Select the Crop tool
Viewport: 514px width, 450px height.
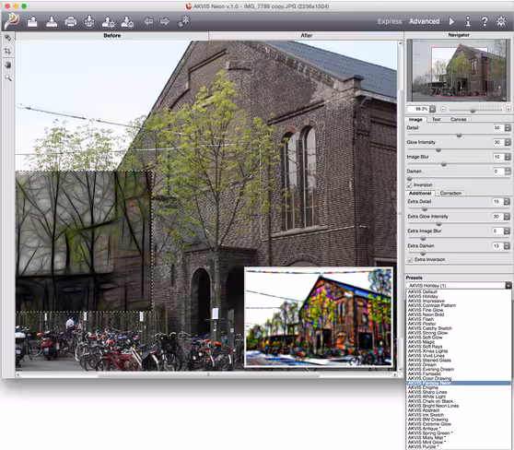8,51
